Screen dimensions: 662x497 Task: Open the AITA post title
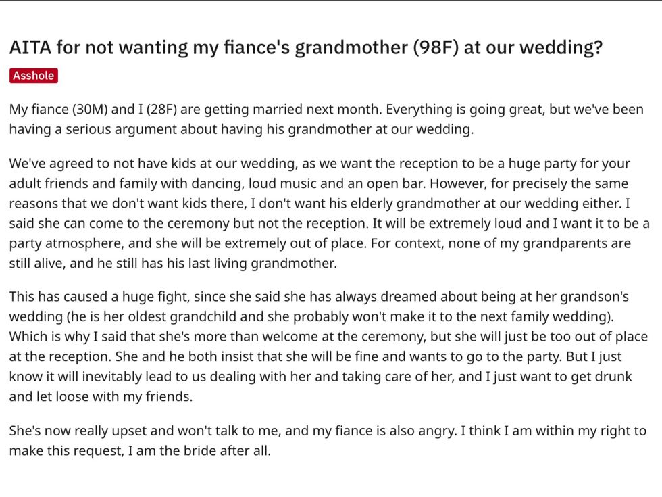[x=305, y=48]
